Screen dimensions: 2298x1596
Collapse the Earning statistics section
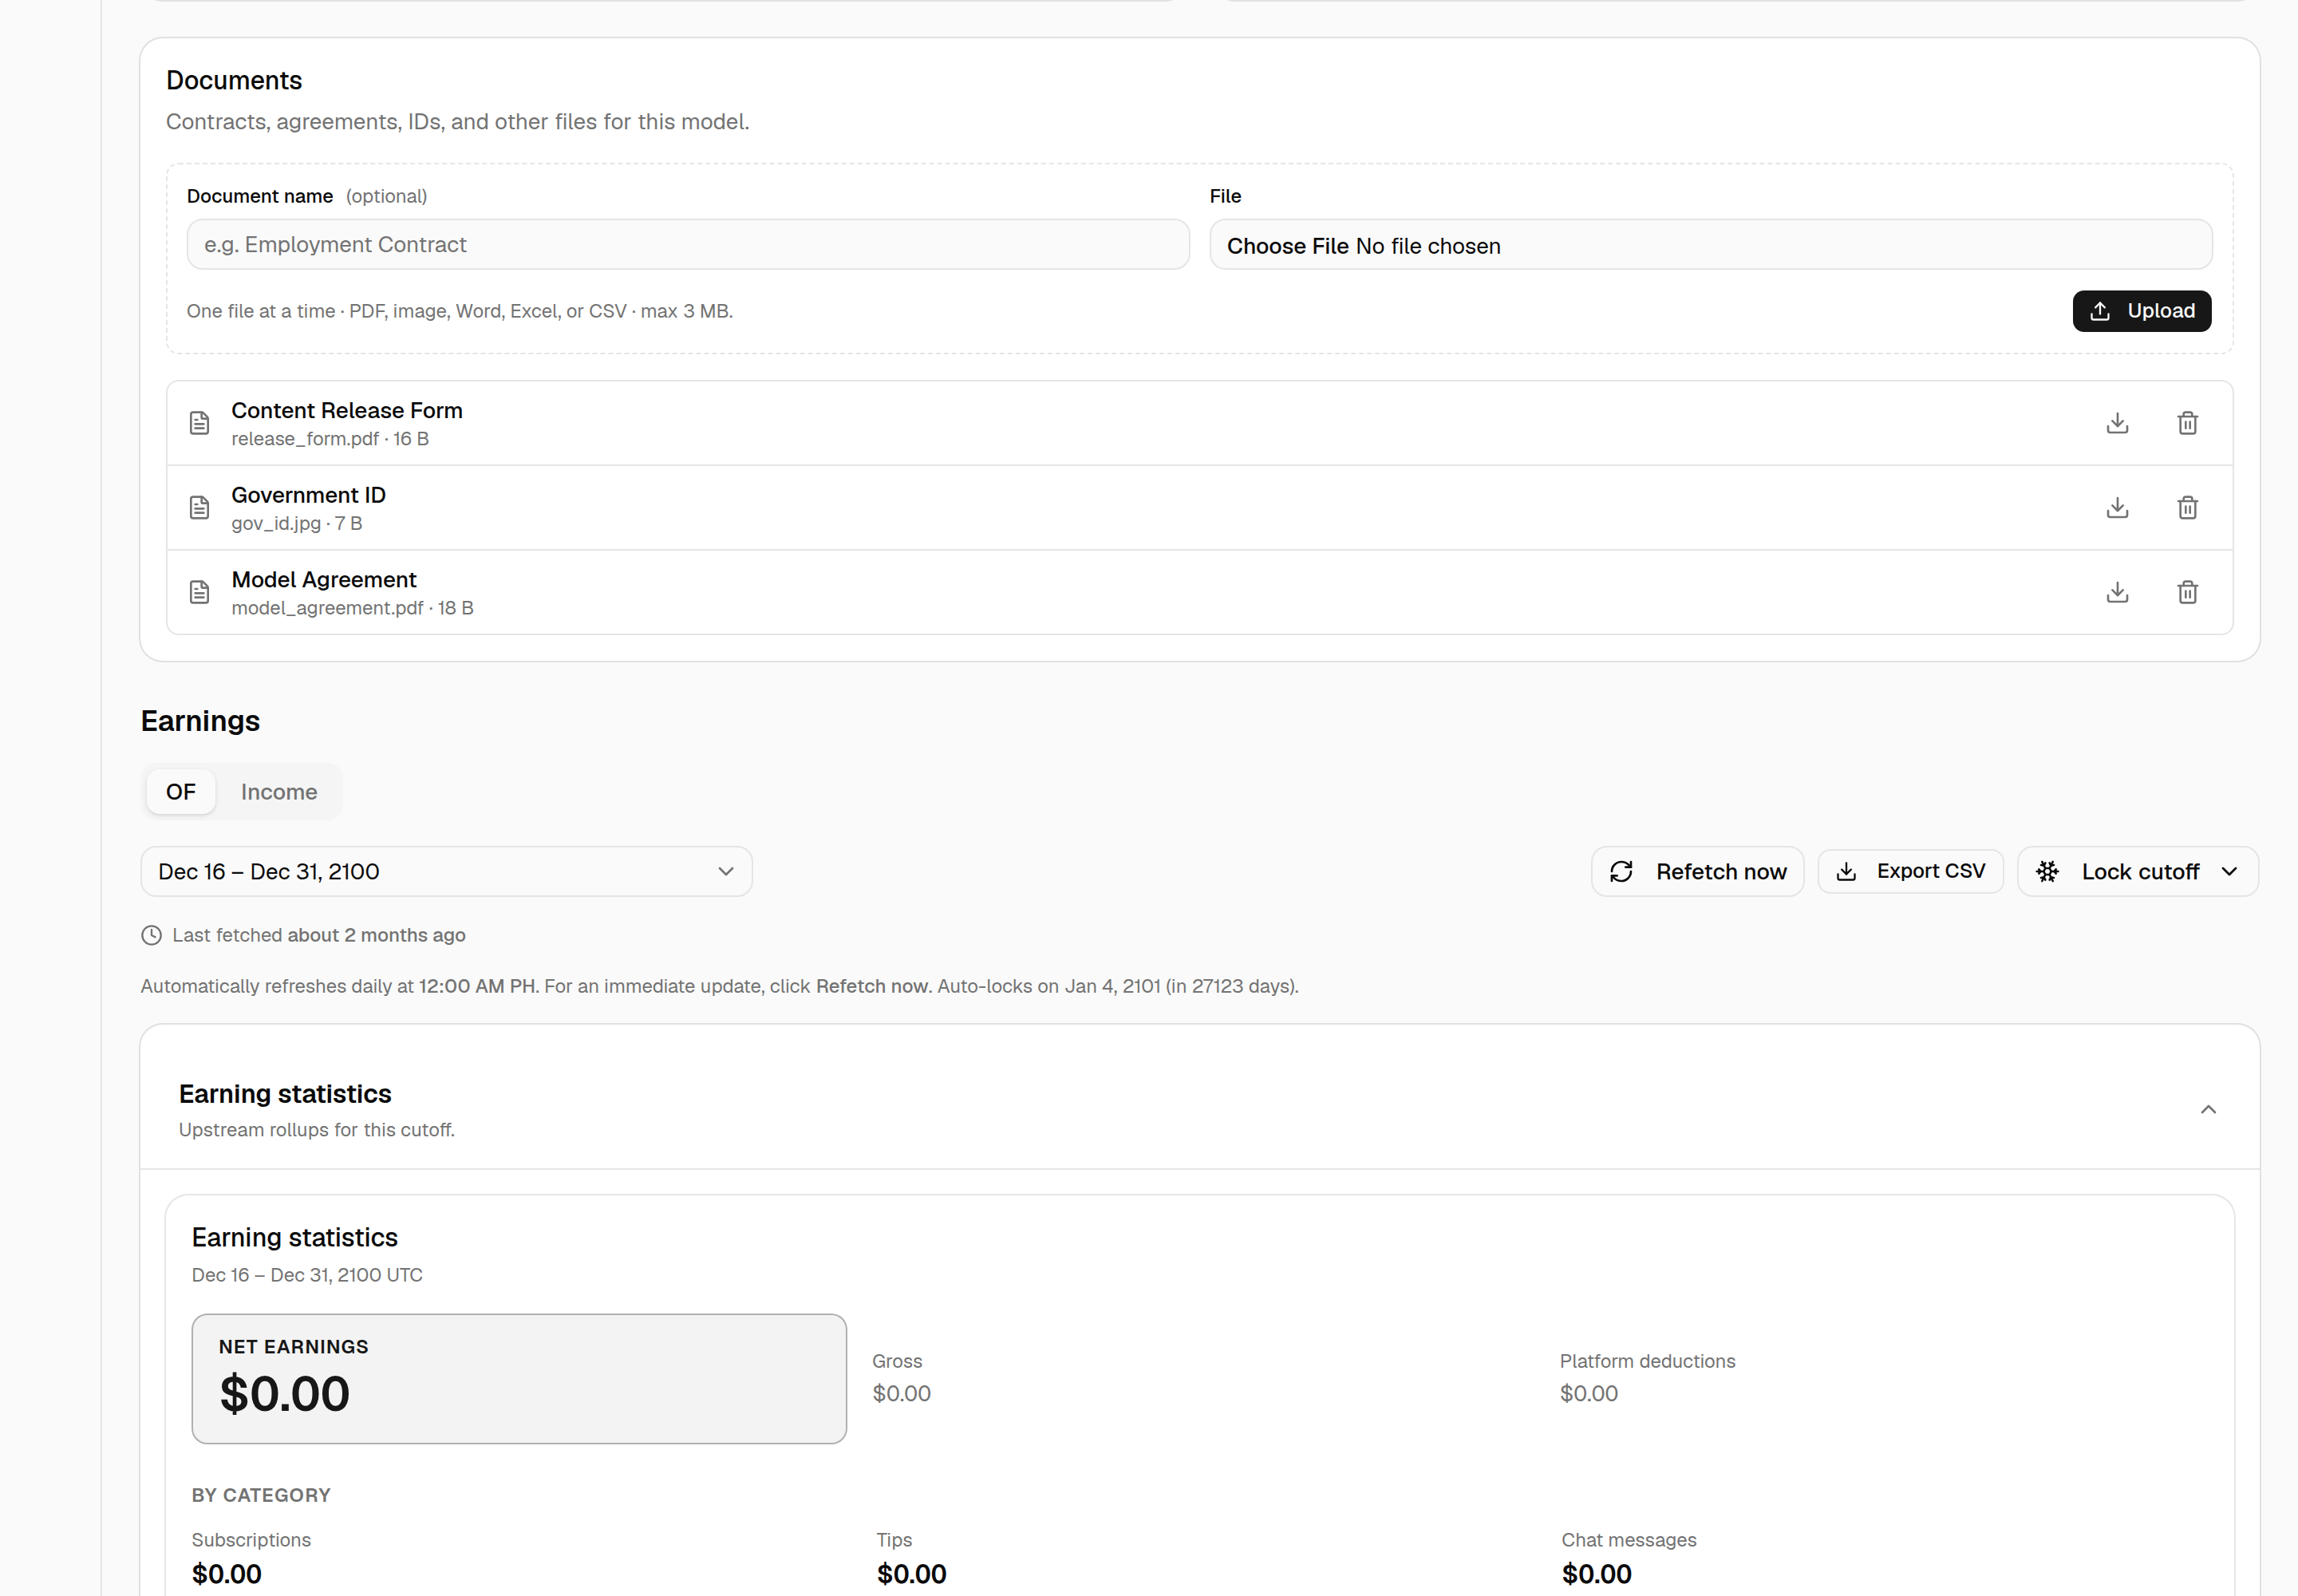2208,1109
